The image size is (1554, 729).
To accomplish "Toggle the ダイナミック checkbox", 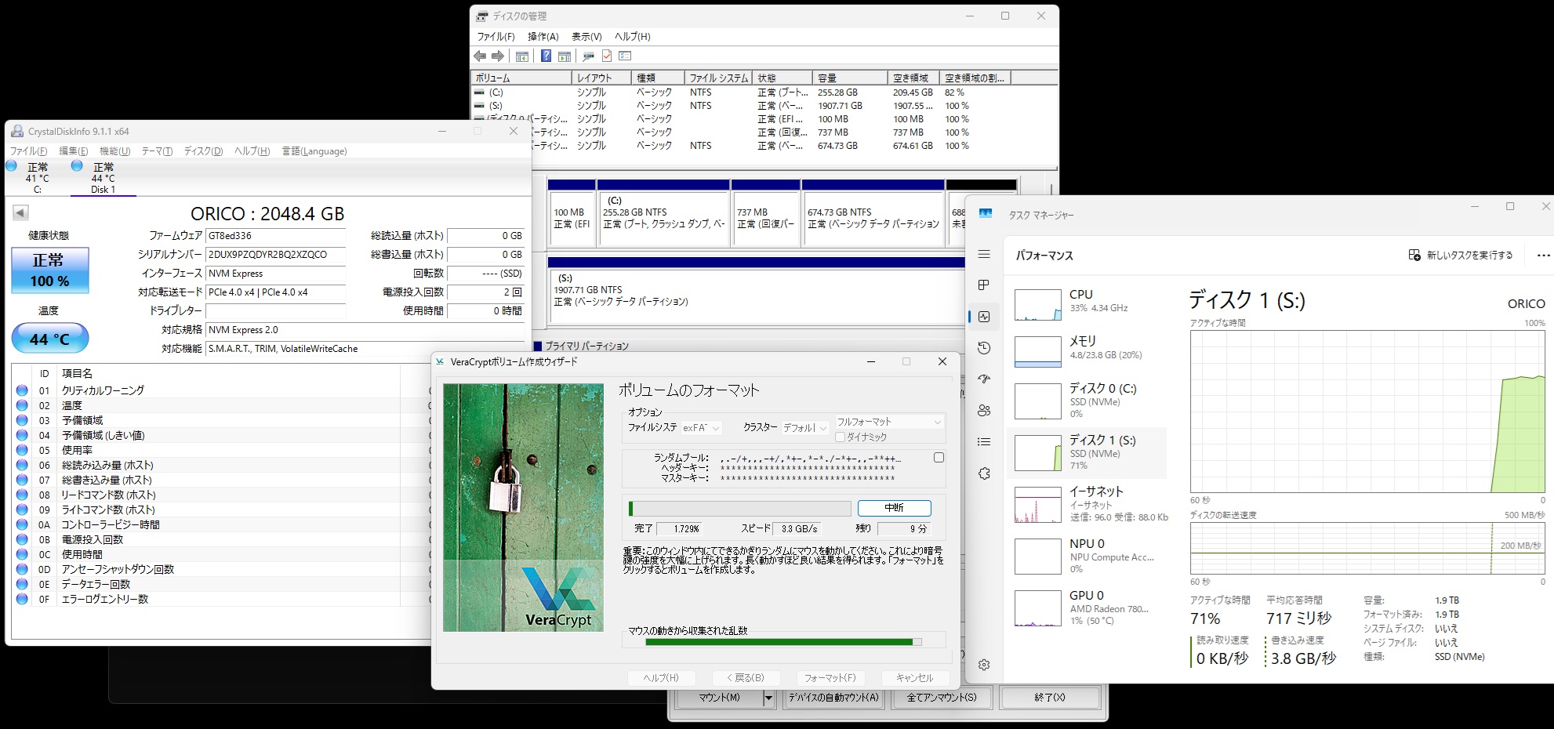I will pos(841,437).
